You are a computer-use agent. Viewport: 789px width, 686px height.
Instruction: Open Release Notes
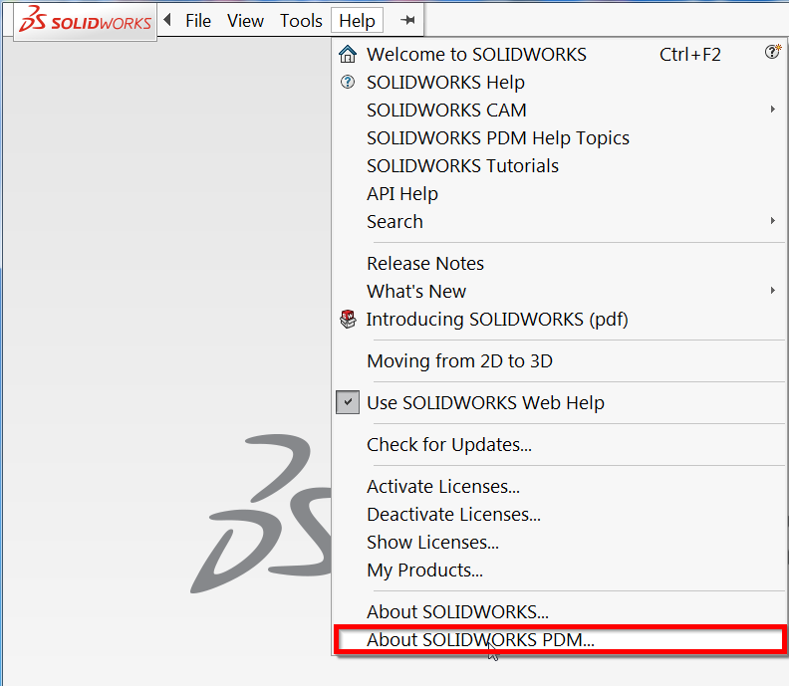point(425,263)
